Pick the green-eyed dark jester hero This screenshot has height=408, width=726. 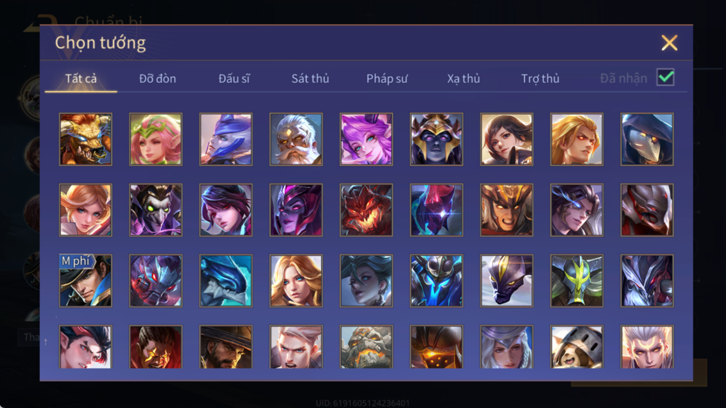(156, 210)
